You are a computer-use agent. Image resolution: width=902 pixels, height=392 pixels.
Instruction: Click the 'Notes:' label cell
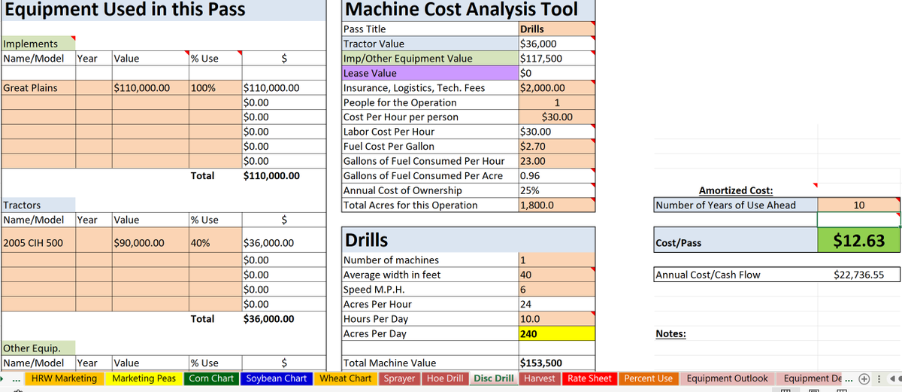pos(670,334)
